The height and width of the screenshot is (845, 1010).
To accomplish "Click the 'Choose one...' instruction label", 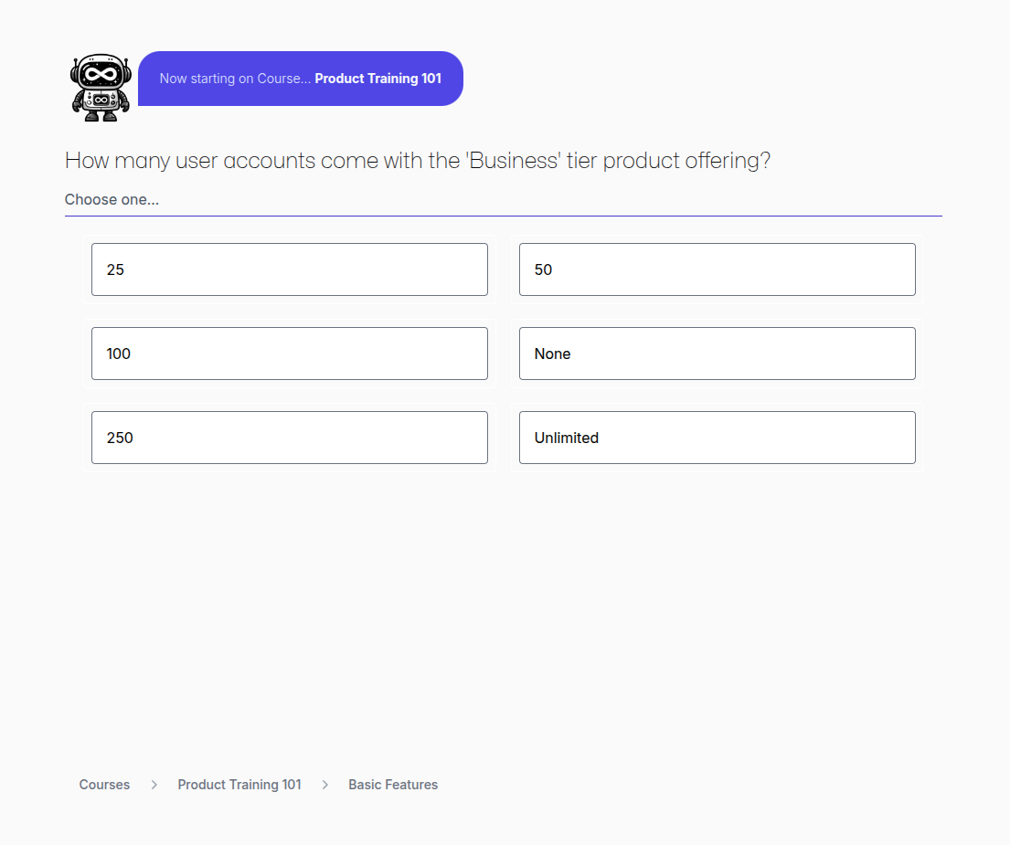I will pyautogui.click(x=112, y=199).
